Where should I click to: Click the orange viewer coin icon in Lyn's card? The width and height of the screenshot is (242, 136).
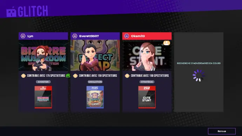(23, 76)
